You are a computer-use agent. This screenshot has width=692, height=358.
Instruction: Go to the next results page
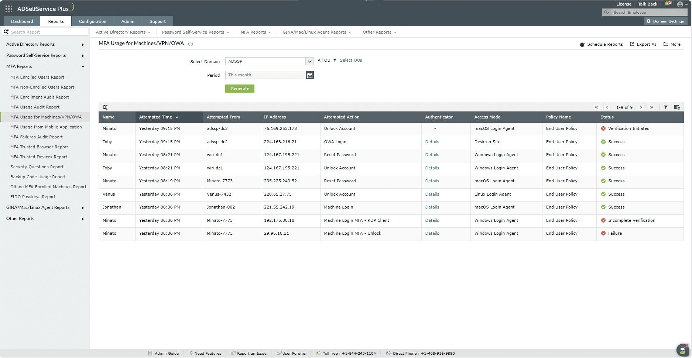coord(641,107)
